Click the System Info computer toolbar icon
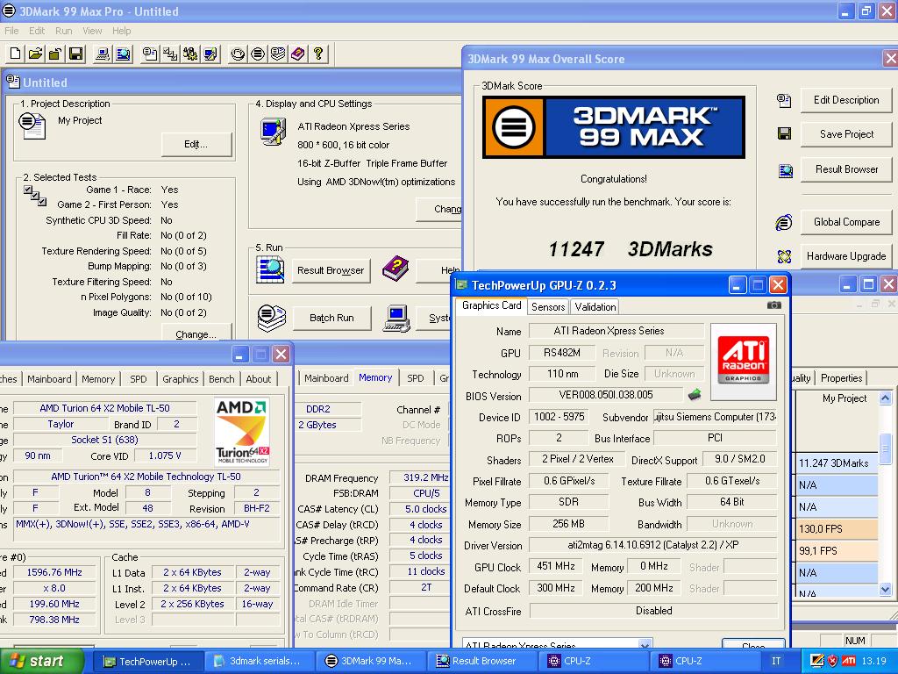898x674 pixels. tap(103, 54)
